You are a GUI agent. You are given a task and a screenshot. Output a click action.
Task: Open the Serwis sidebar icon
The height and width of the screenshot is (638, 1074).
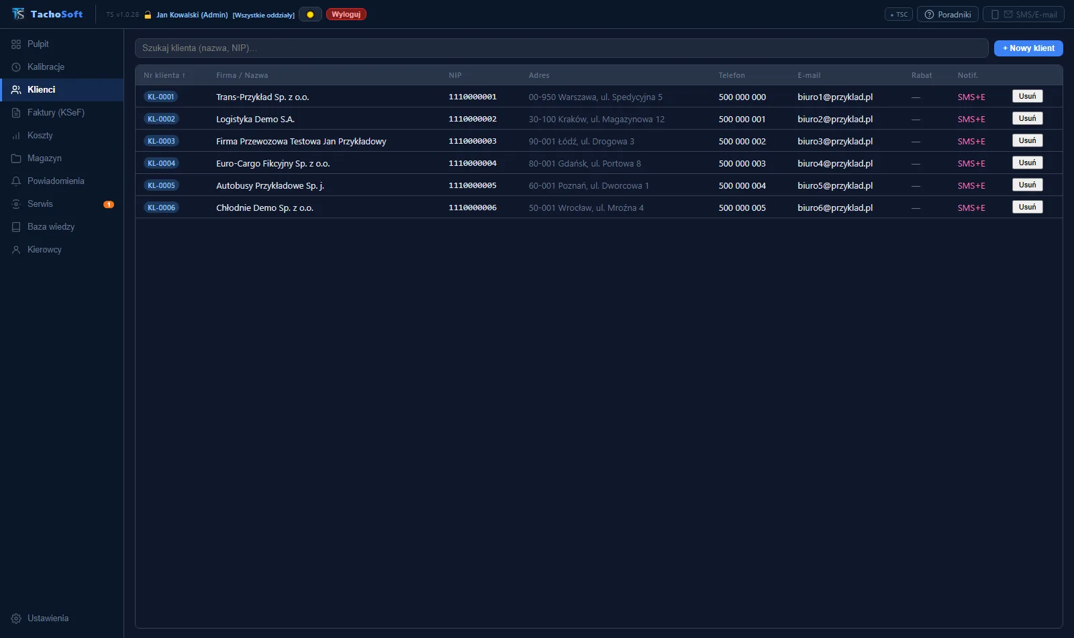pos(16,204)
